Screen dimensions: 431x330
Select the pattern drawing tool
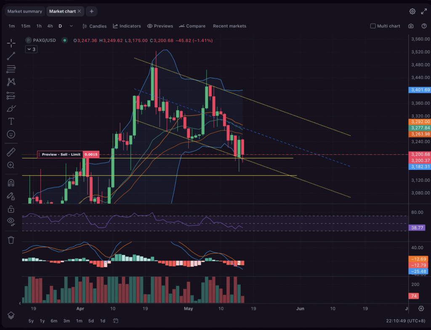(x=11, y=82)
